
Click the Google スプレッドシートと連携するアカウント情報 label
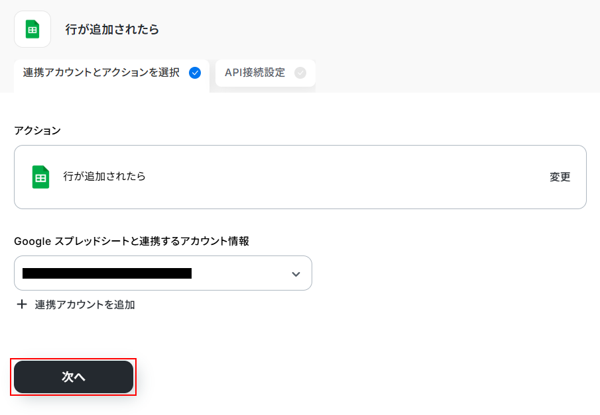click(131, 242)
